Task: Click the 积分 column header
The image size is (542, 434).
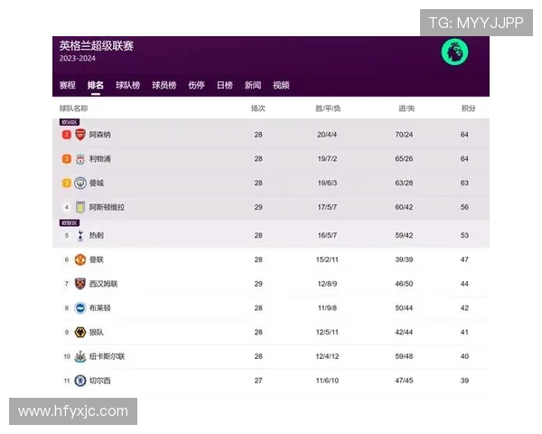Action: coord(468,108)
